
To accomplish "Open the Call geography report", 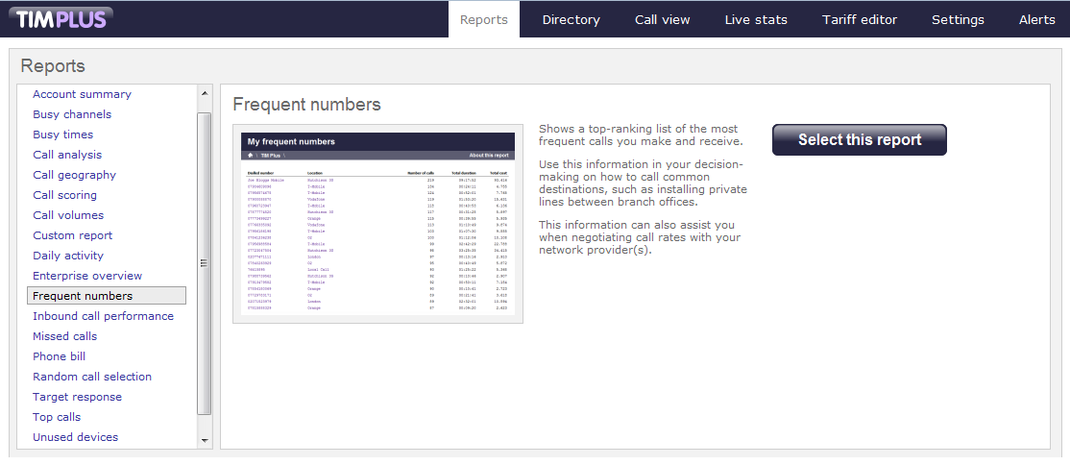I will (x=74, y=175).
